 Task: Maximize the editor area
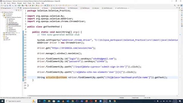[179, 8]
